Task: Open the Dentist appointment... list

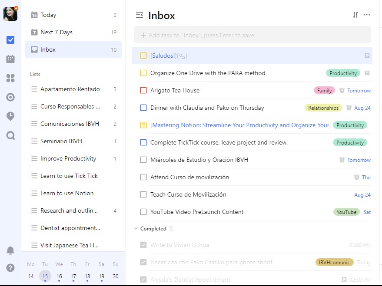Action: click(x=73, y=228)
